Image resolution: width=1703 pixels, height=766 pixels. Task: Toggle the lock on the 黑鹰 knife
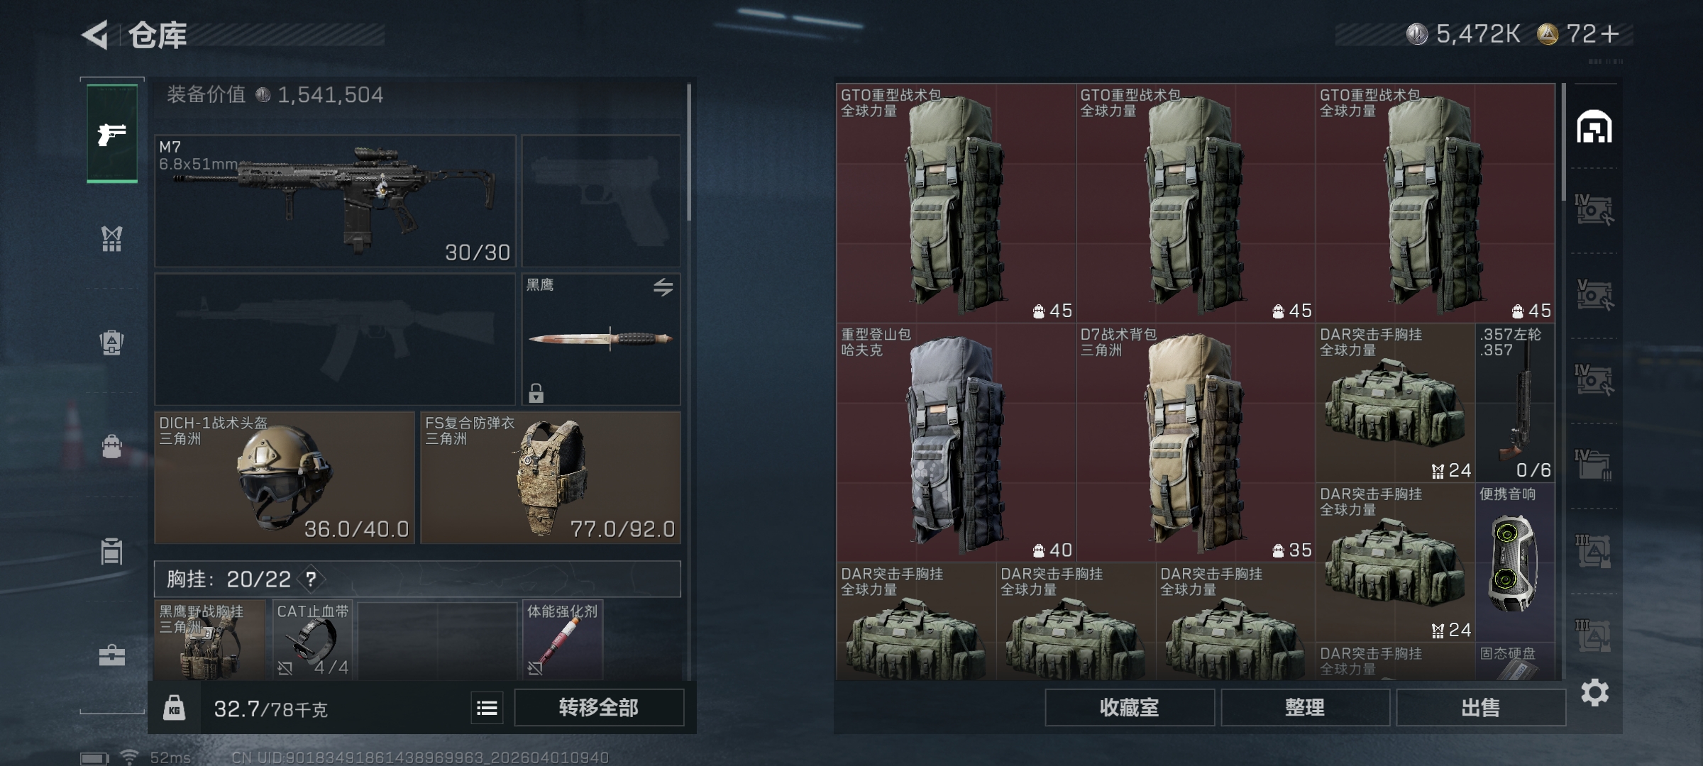pos(536,393)
